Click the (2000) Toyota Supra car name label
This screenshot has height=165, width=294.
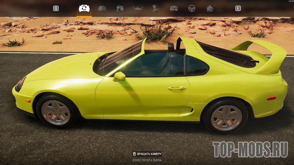(147, 160)
